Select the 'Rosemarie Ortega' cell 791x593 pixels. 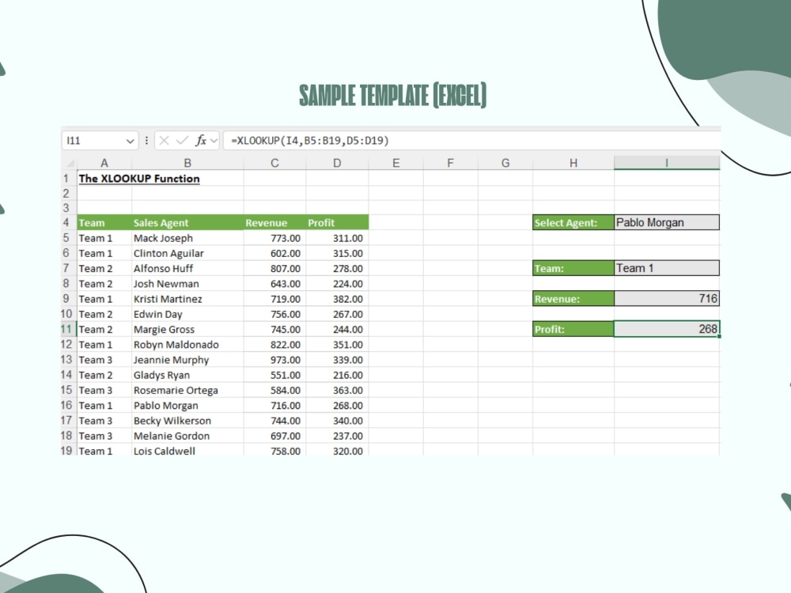187,390
